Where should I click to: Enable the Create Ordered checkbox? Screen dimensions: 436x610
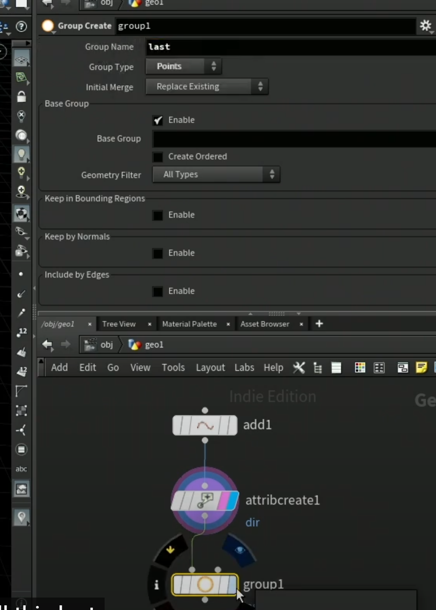pos(158,157)
